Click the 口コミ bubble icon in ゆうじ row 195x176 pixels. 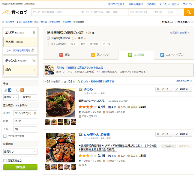(x=129, y=107)
